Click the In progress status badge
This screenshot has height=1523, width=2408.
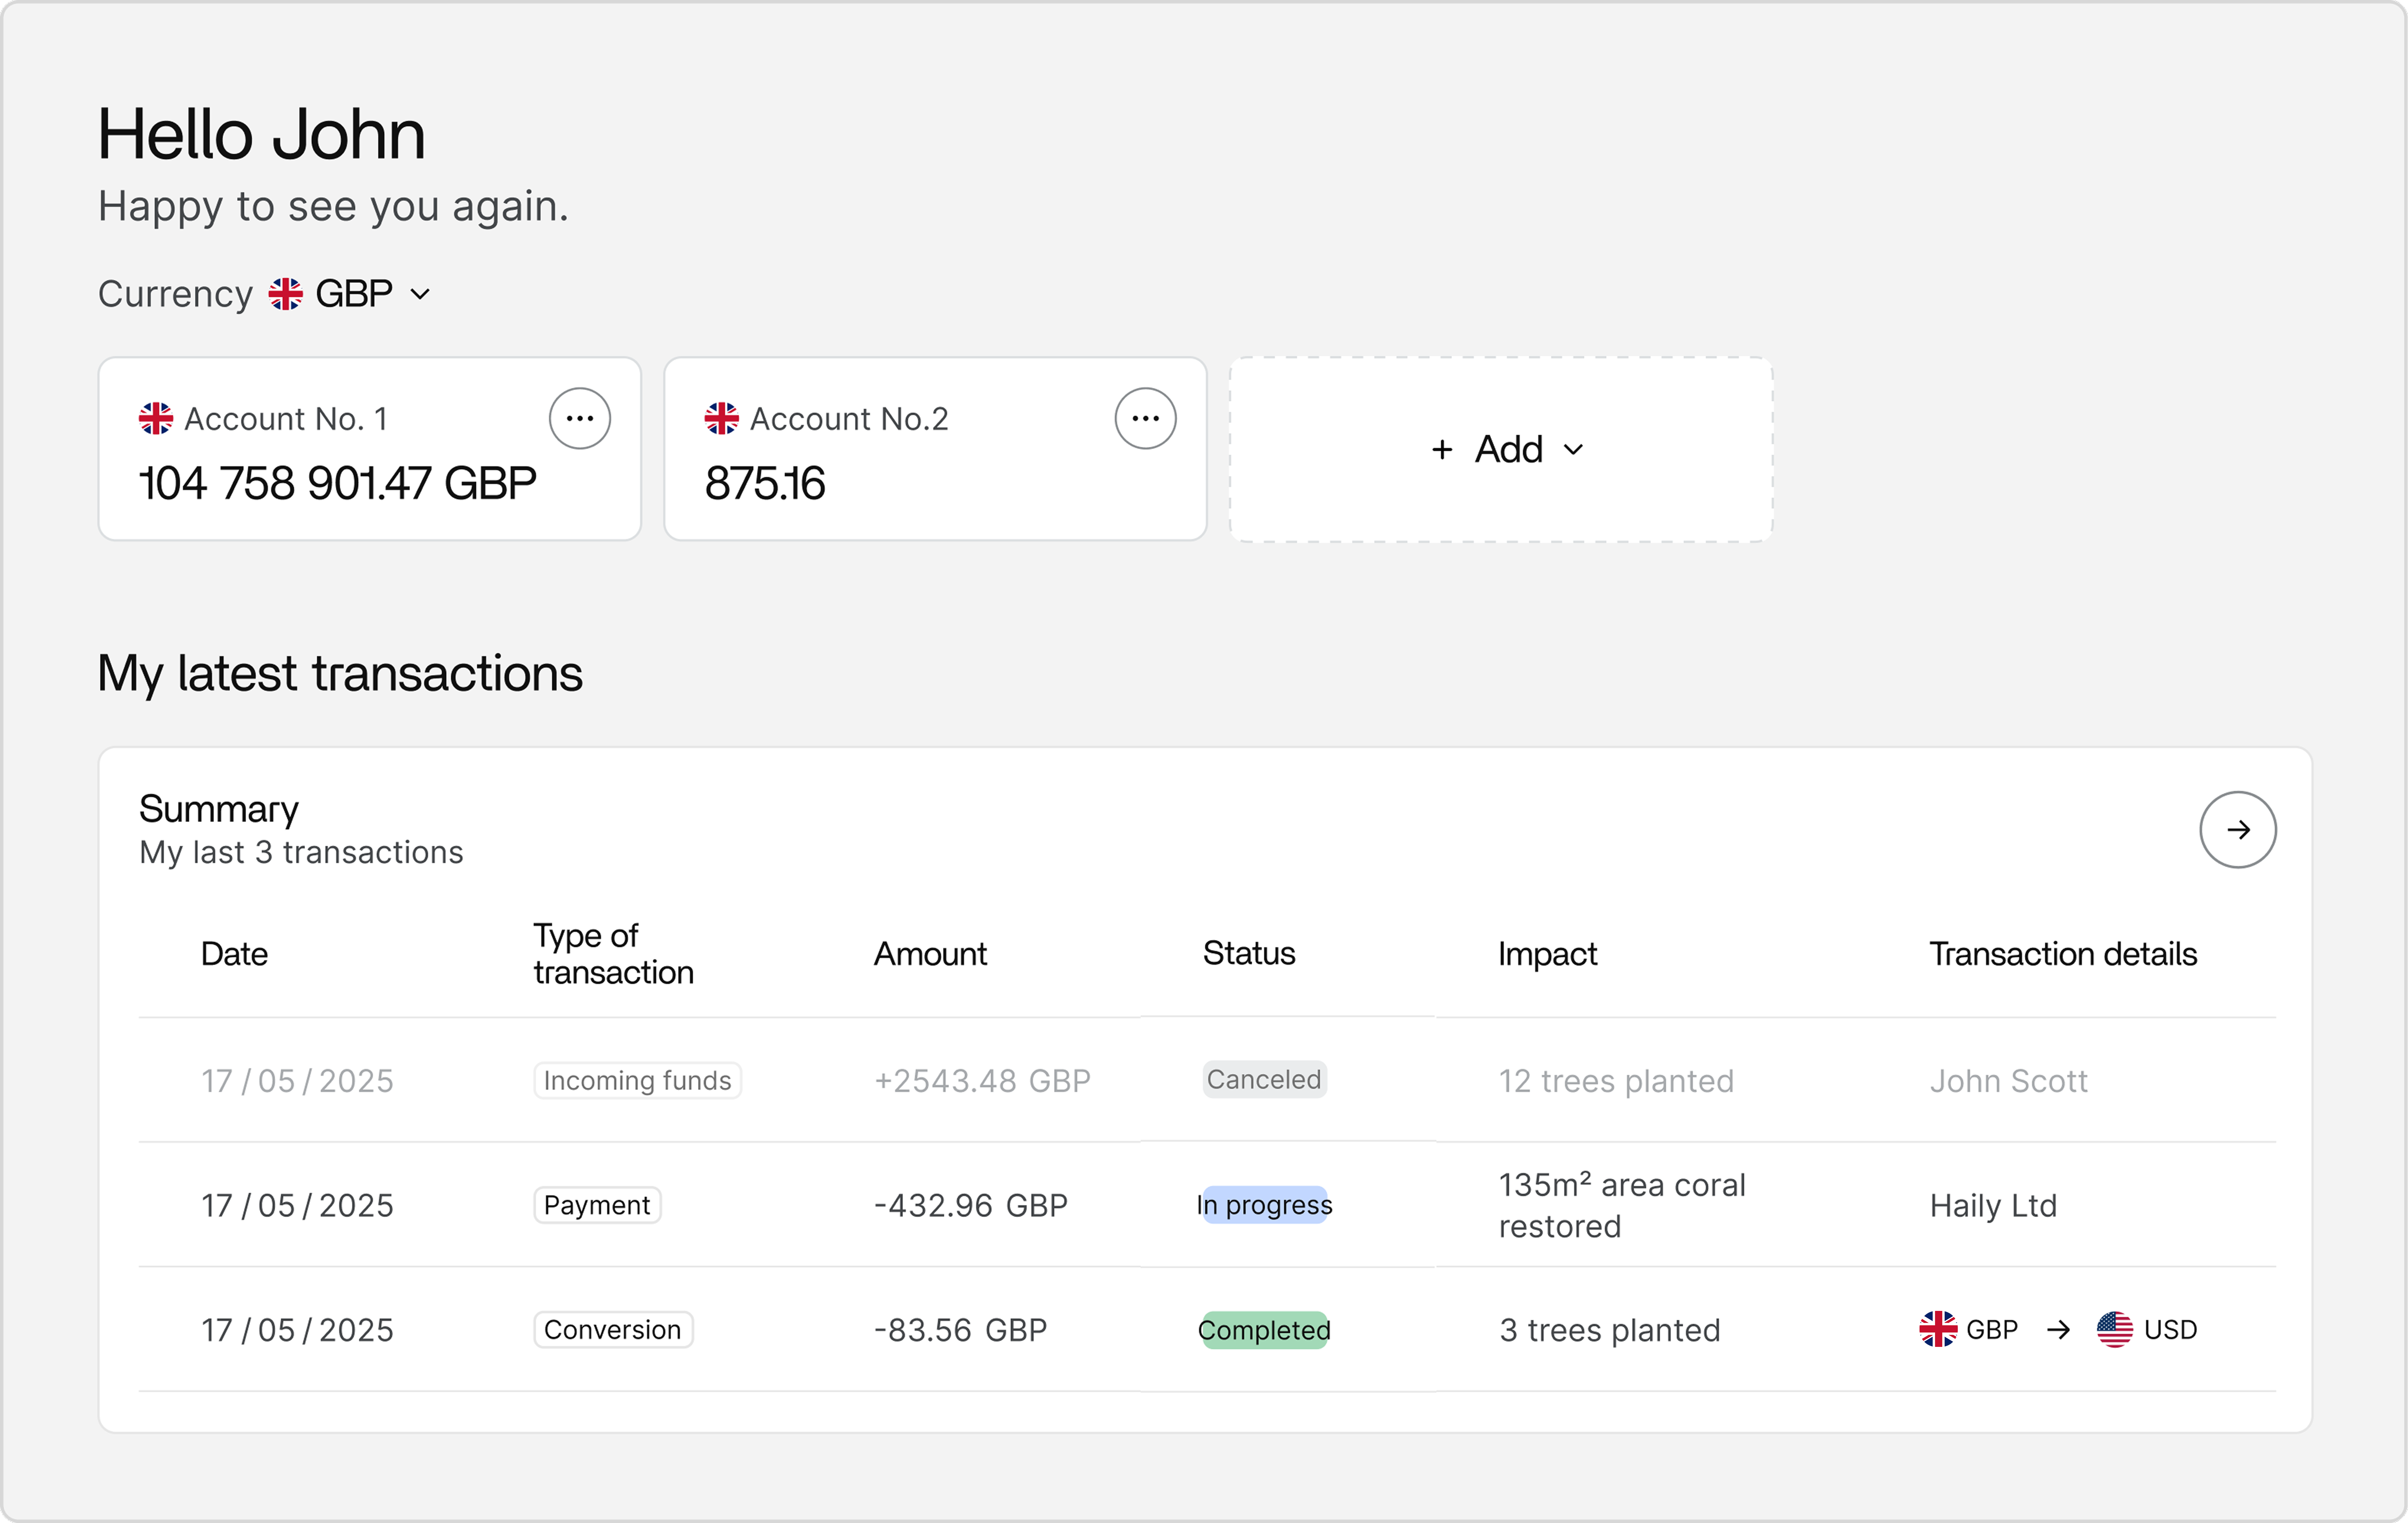pyautogui.click(x=1264, y=1205)
